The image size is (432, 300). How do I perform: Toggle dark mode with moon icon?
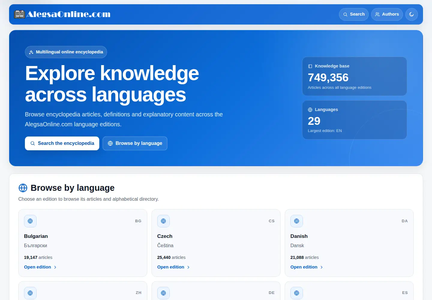pyautogui.click(x=412, y=14)
